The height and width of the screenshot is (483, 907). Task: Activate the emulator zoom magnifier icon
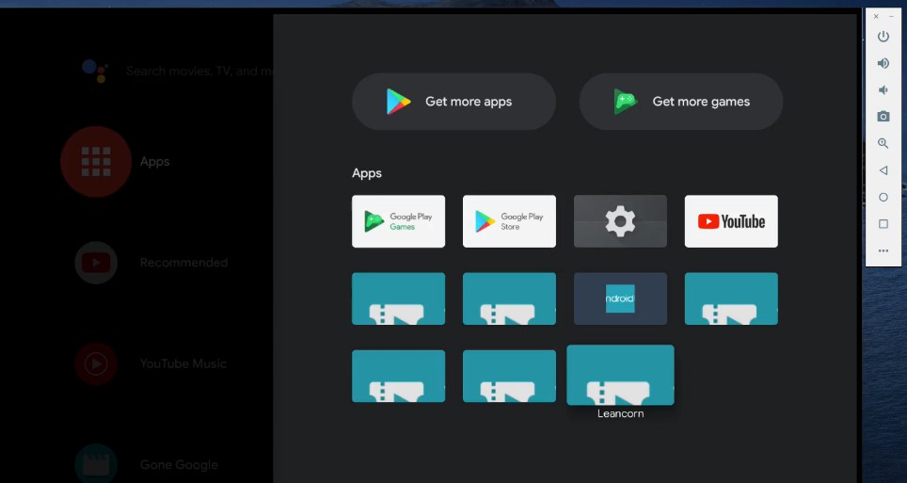(883, 143)
